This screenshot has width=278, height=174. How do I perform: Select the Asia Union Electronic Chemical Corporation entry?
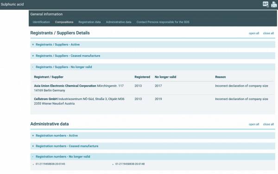[65, 86]
